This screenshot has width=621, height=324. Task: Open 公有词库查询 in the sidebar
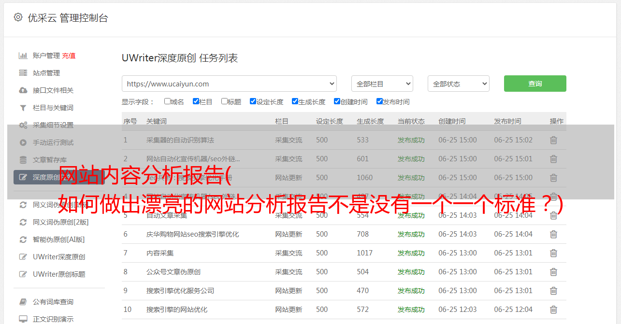point(53,302)
